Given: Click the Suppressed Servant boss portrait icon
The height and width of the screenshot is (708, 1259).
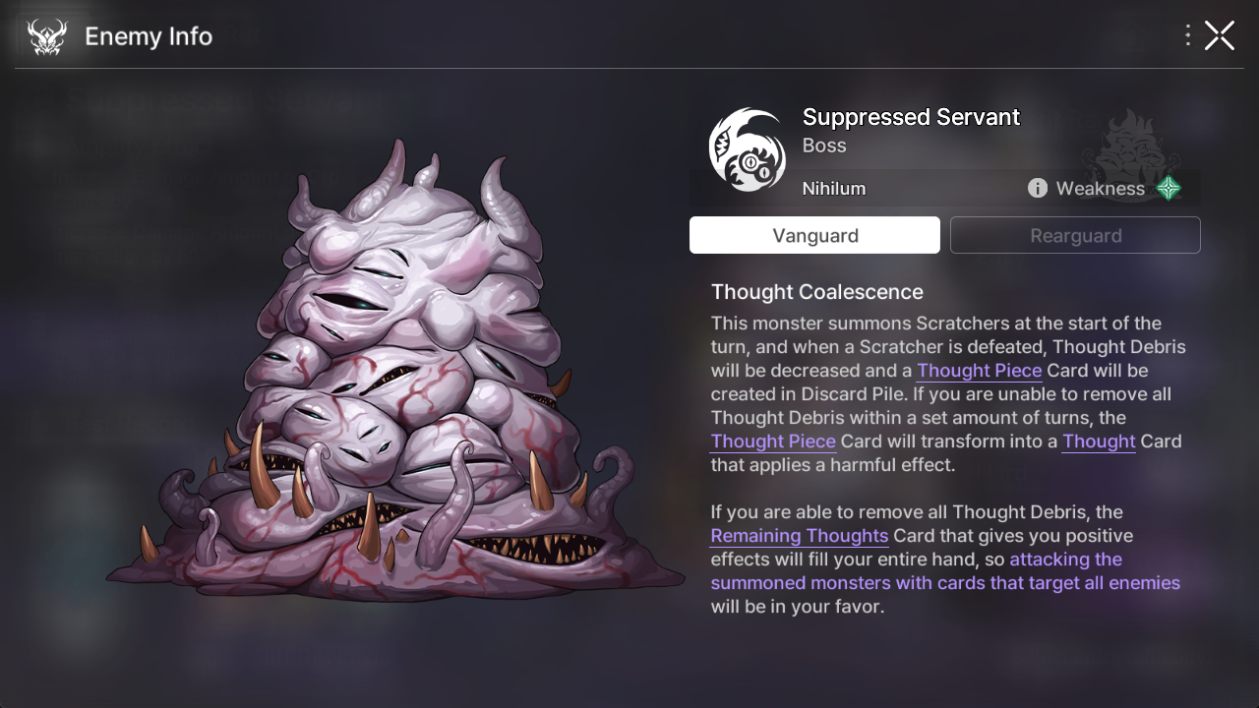Looking at the screenshot, I should click(x=748, y=149).
